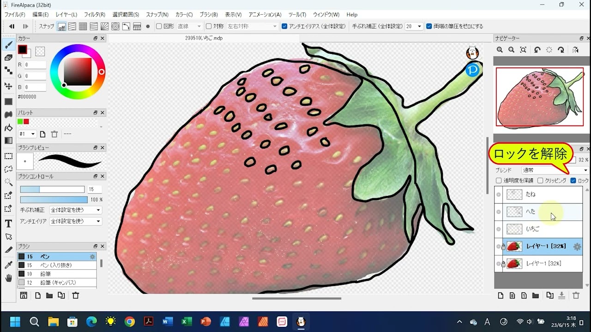
Task: Open the 左右対称 symmetry dropdown
Action: (252, 27)
